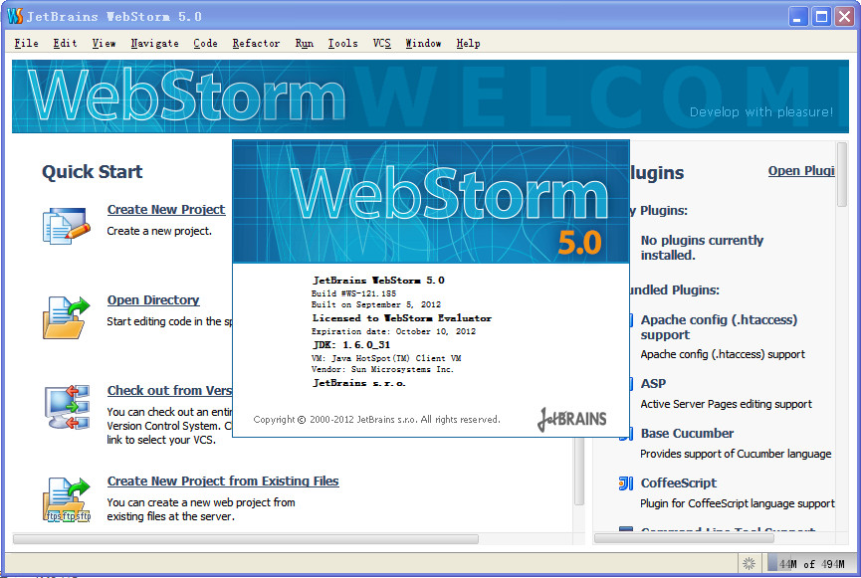Open the View menu
This screenshot has width=861, height=578.
coord(104,44)
